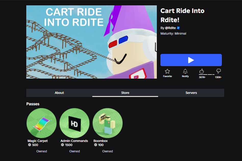Viewport: 242px width, 161px height.
Task: Click the Cart Ride Into Rdite! title
Action: click(182, 15)
